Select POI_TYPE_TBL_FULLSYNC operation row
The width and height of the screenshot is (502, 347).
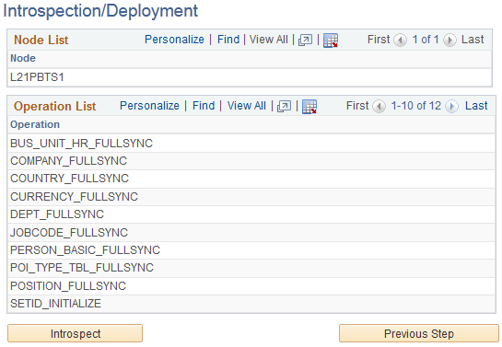click(x=251, y=268)
